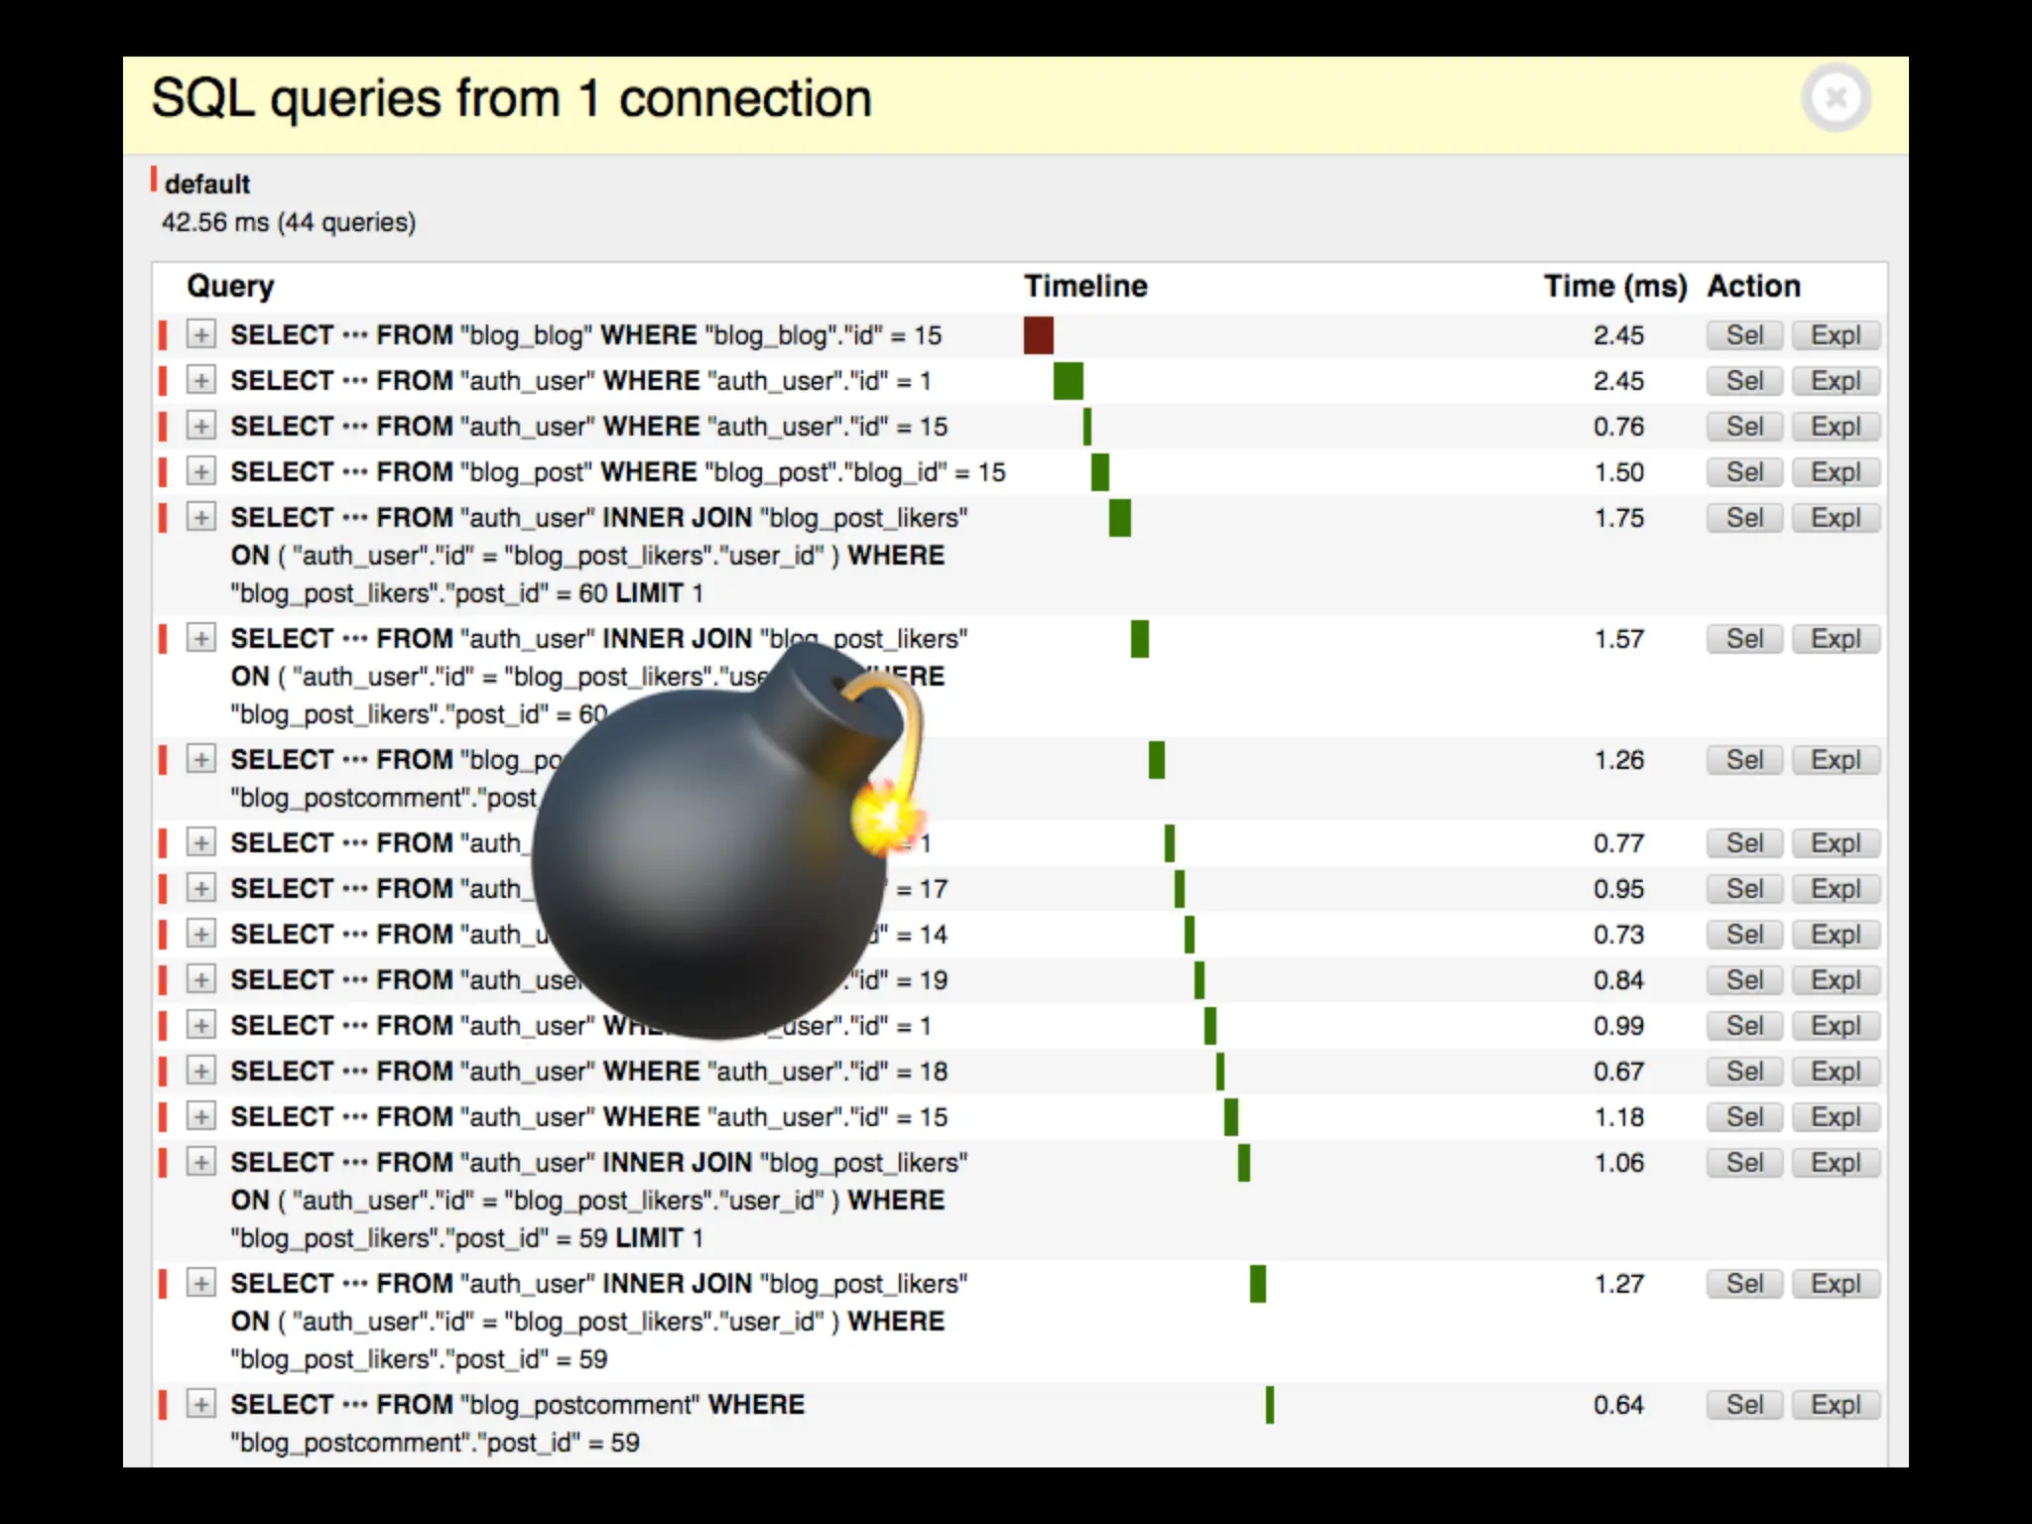Click the 1.50 time value

pos(1619,472)
